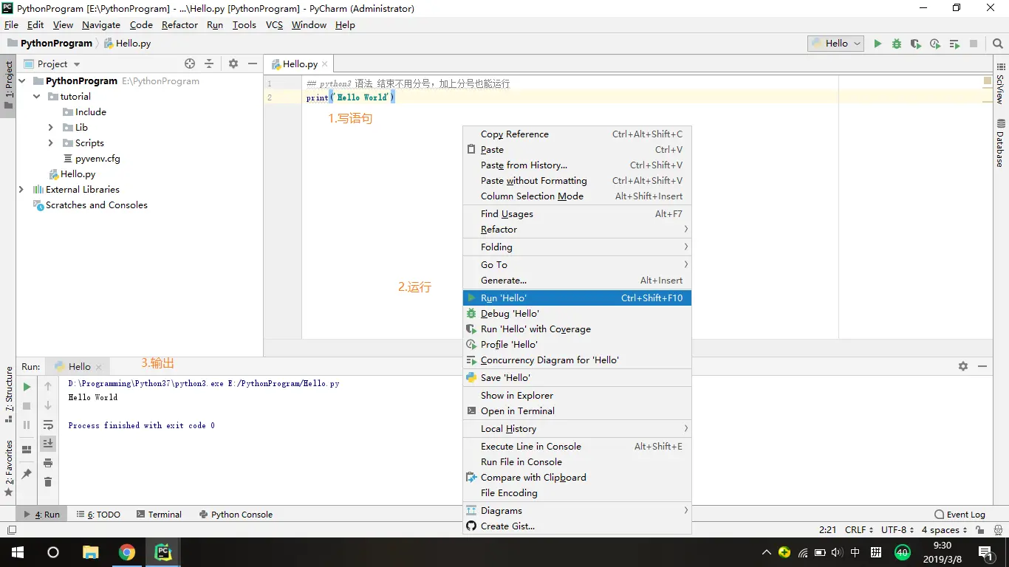The width and height of the screenshot is (1009, 567).
Task: Open Windows Start menu
Action: 17,552
